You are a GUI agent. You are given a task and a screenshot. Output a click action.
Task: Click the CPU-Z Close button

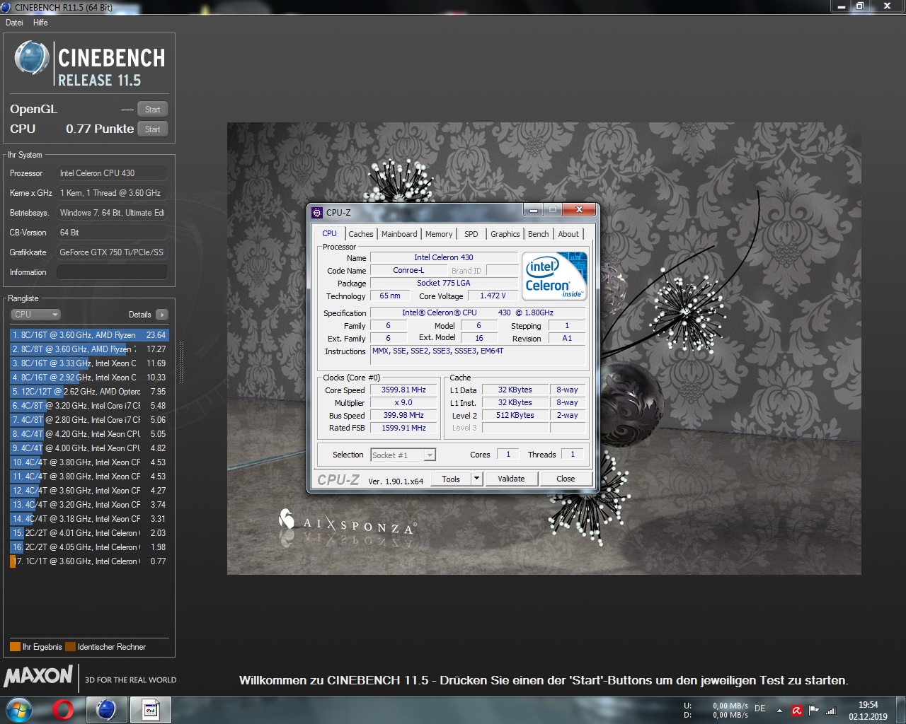tap(566, 479)
